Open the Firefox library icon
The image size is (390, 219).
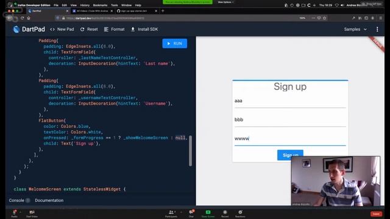[x=360, y=18]
